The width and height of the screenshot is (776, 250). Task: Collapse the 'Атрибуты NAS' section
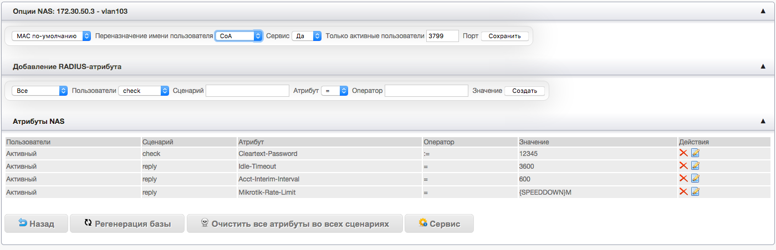coord(763,121)
